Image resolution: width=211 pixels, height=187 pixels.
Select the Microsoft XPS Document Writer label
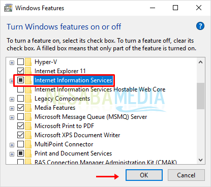[x=77, y=135]
